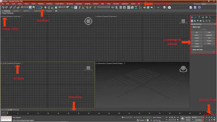Toggle 3D Snaps icon
The width and height of the screenshot is (217, 122).
click(x=80, y=7)
